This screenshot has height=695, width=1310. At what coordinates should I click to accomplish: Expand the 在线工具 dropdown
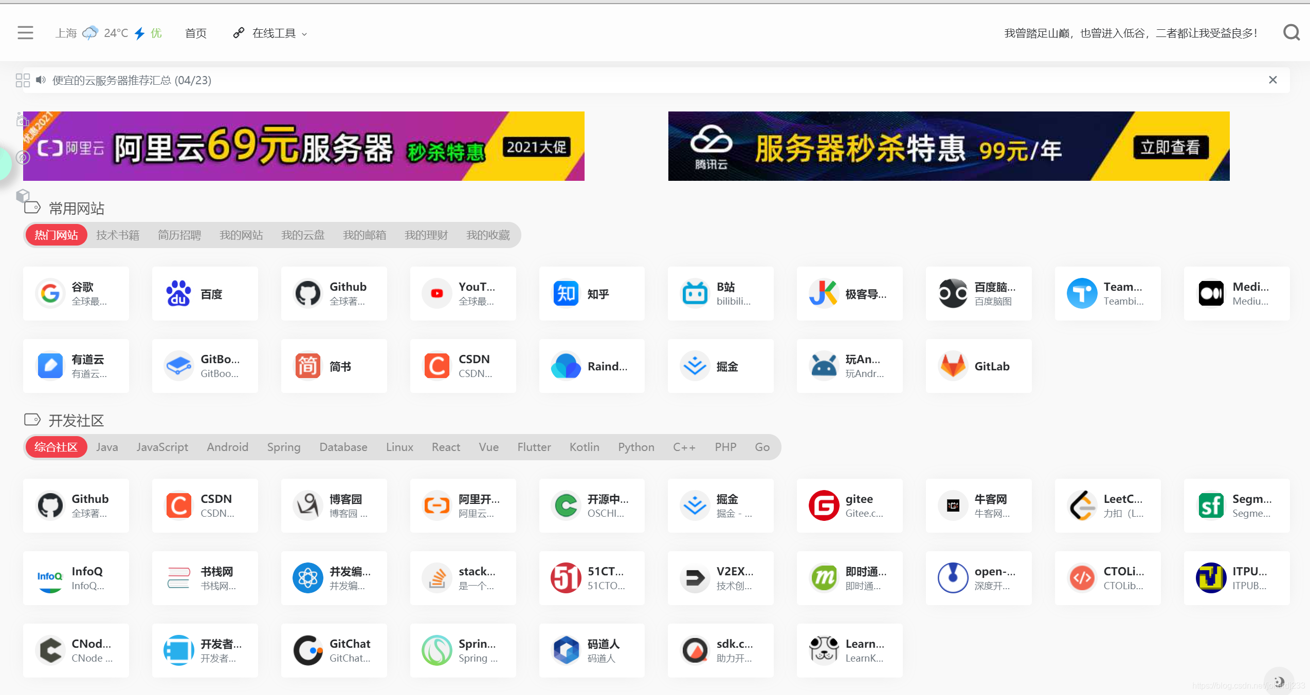tap(276, 32)
